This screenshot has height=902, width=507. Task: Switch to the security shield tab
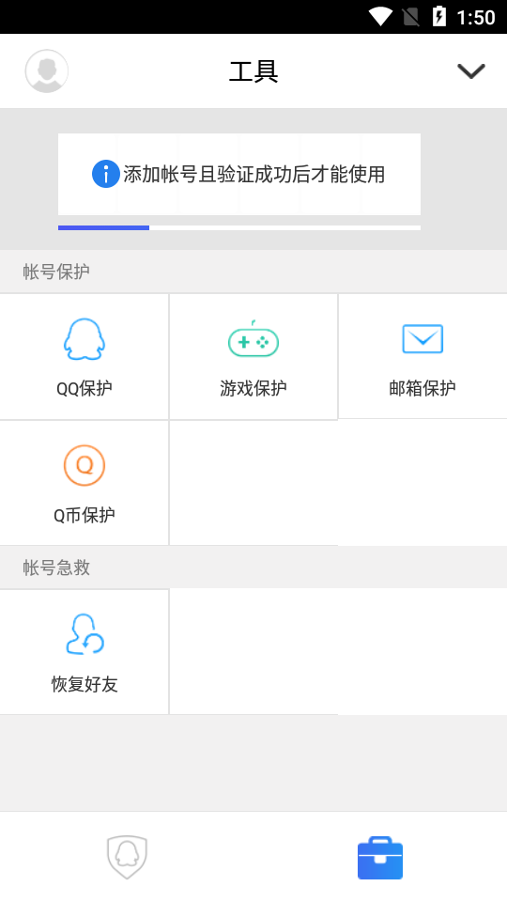pos(127,857)
